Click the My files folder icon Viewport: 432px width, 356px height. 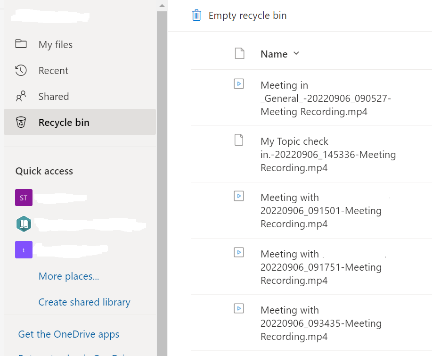pos(21,44)
